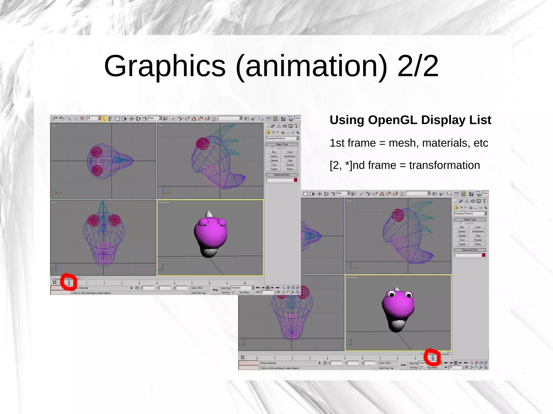Viewport: 553px width, 414px height.
Task: Click Box primitive button in upper-left window
Action: click(x=274, y=152)
